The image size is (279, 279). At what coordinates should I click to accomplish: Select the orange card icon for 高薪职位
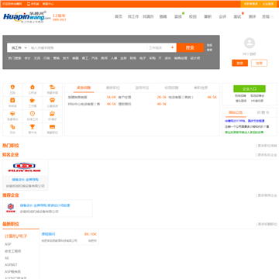[52, 127]
